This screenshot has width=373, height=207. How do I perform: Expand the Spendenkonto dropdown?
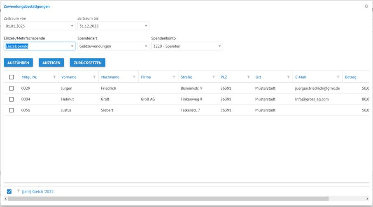point(219,46)
